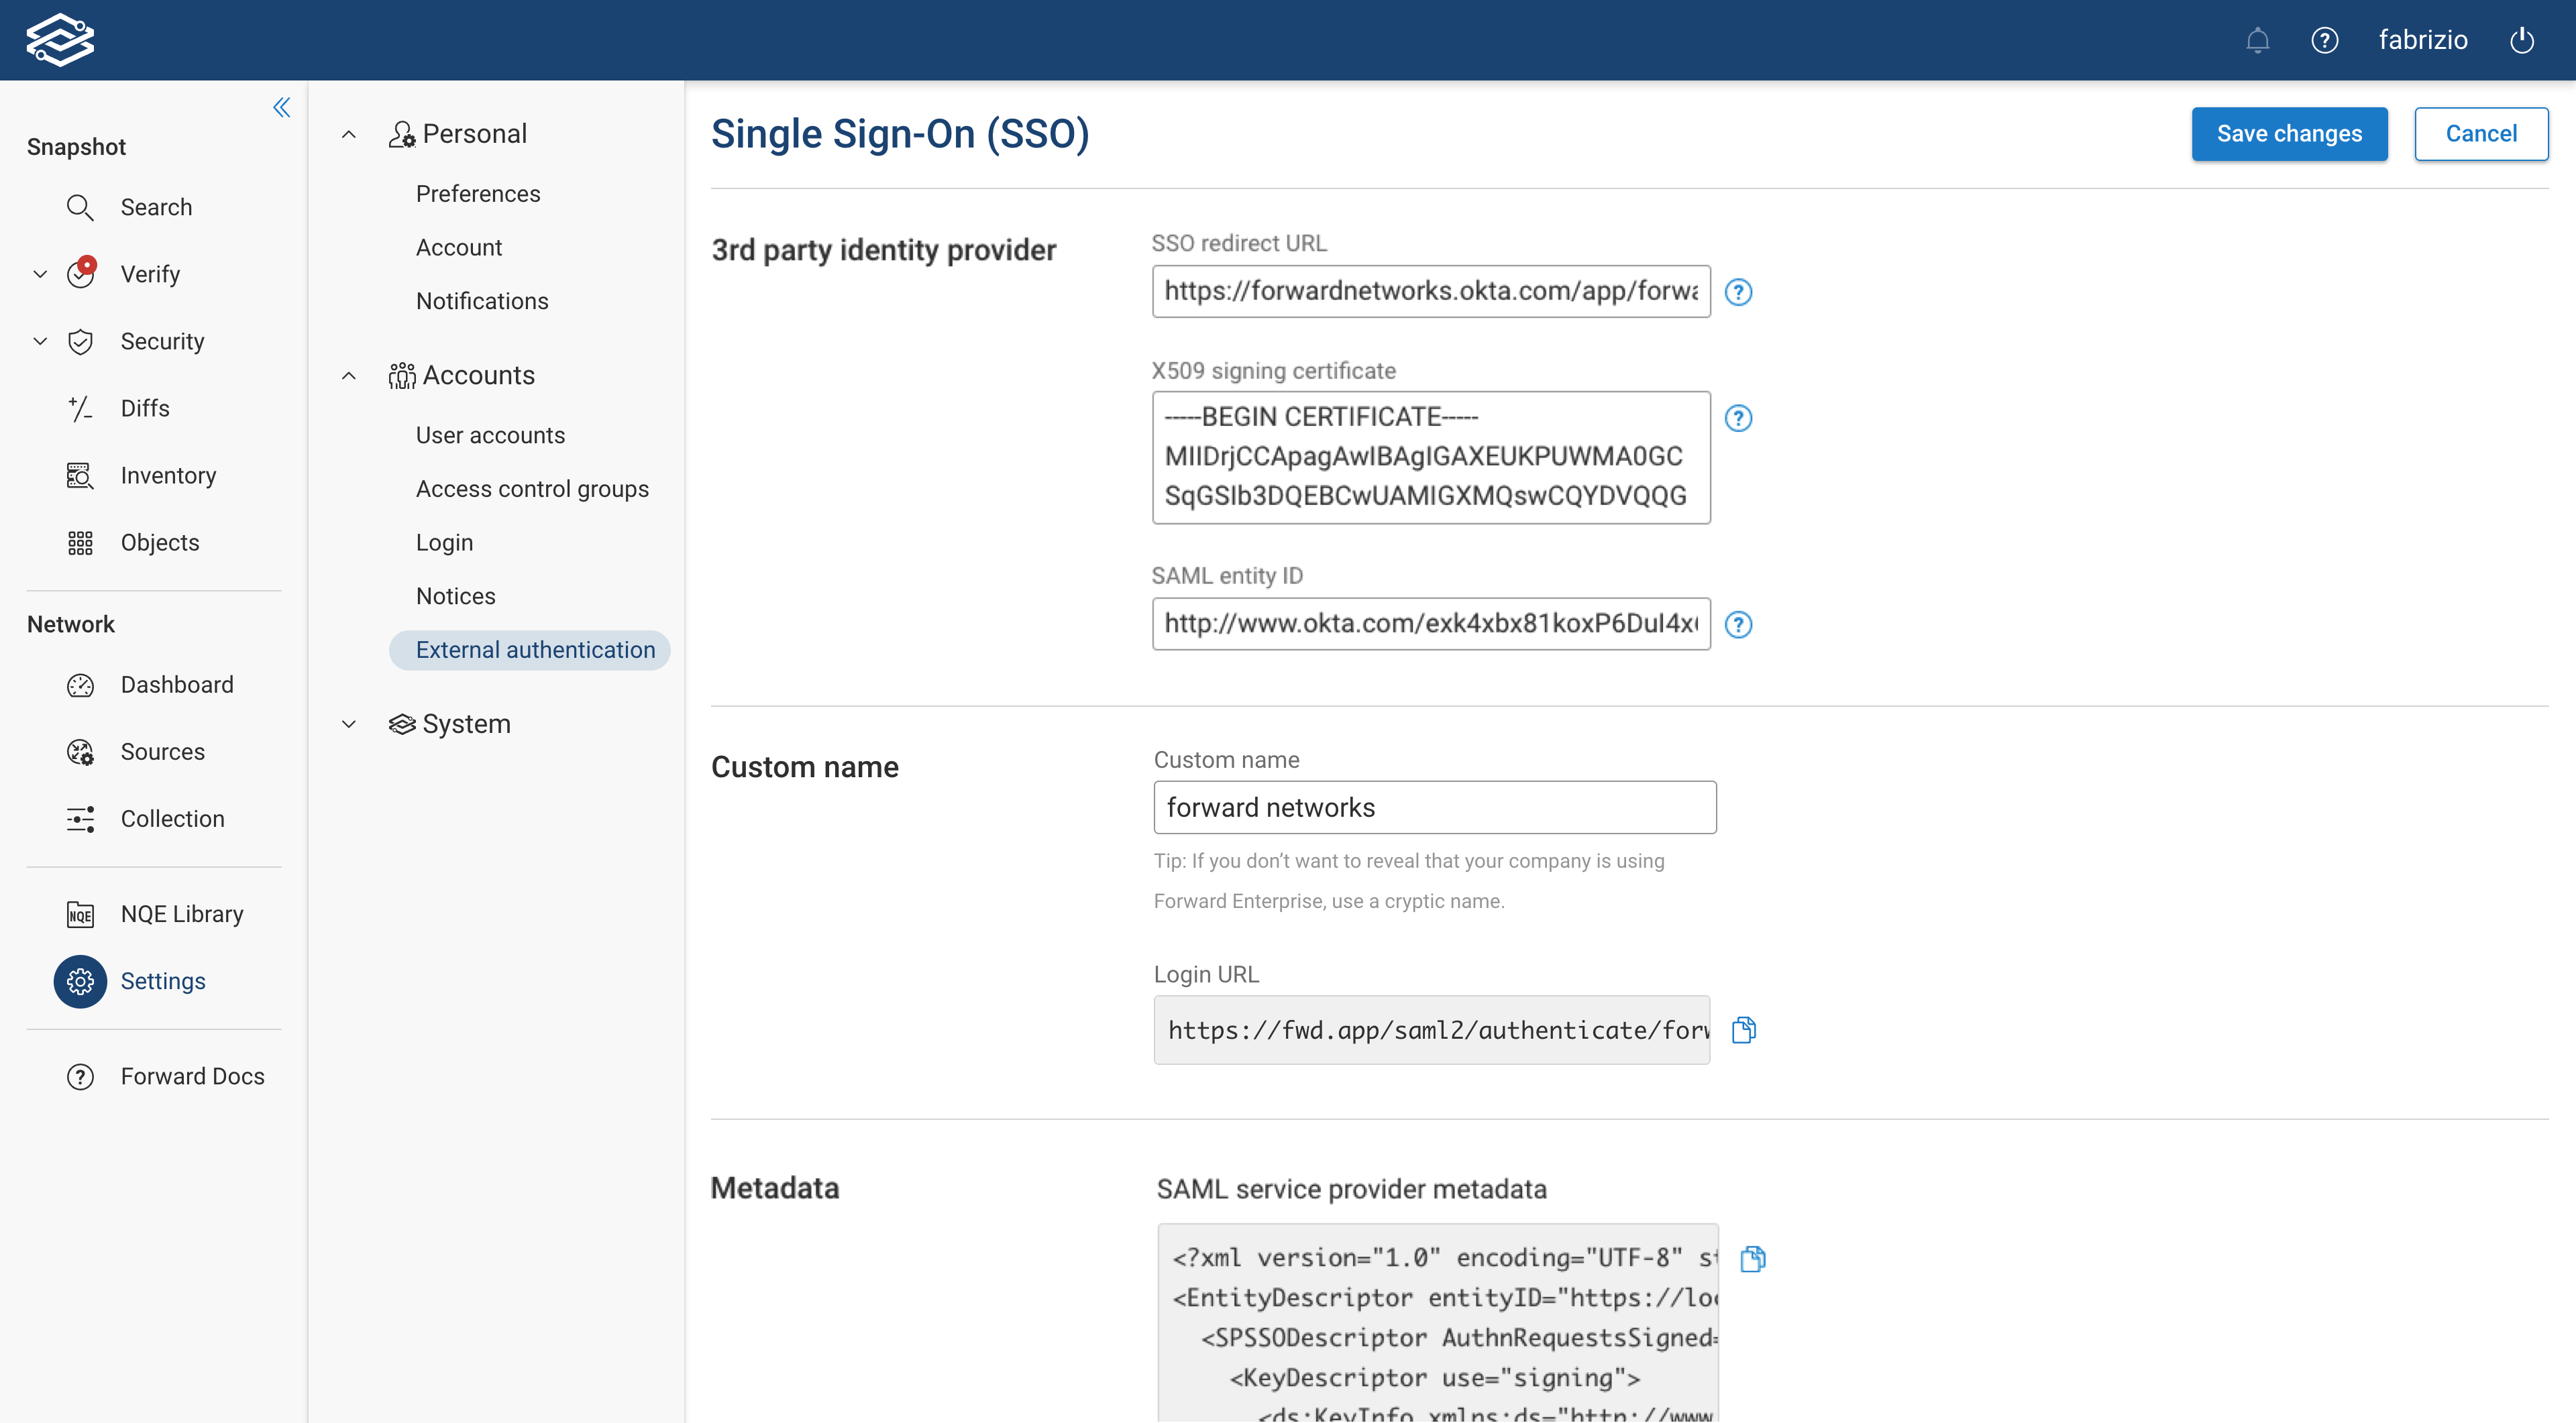Open the Inventory page via its icon
Screen dimensions: 2576x1423
pos(80,475)
